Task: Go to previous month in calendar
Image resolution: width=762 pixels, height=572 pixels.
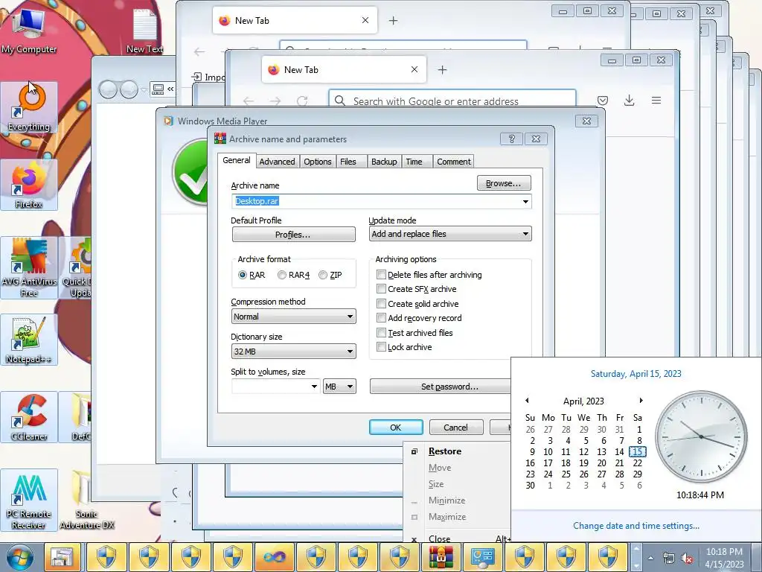Action: tap(527, 401)
